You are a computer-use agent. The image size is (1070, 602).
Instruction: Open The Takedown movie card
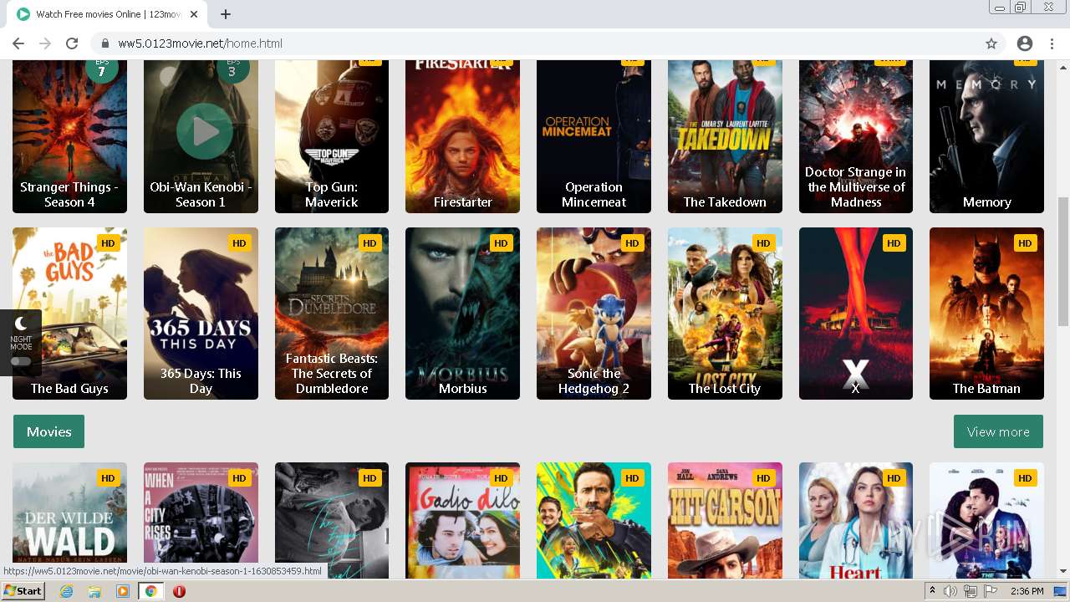pyautogui.click(x=725, y=135)
